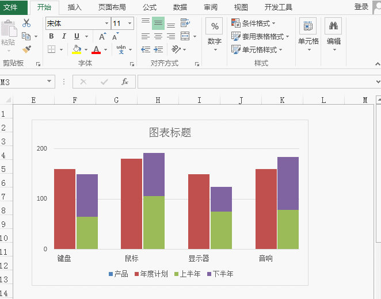
Task: Open the 单元格 cells group
Action: coord(308,34)
